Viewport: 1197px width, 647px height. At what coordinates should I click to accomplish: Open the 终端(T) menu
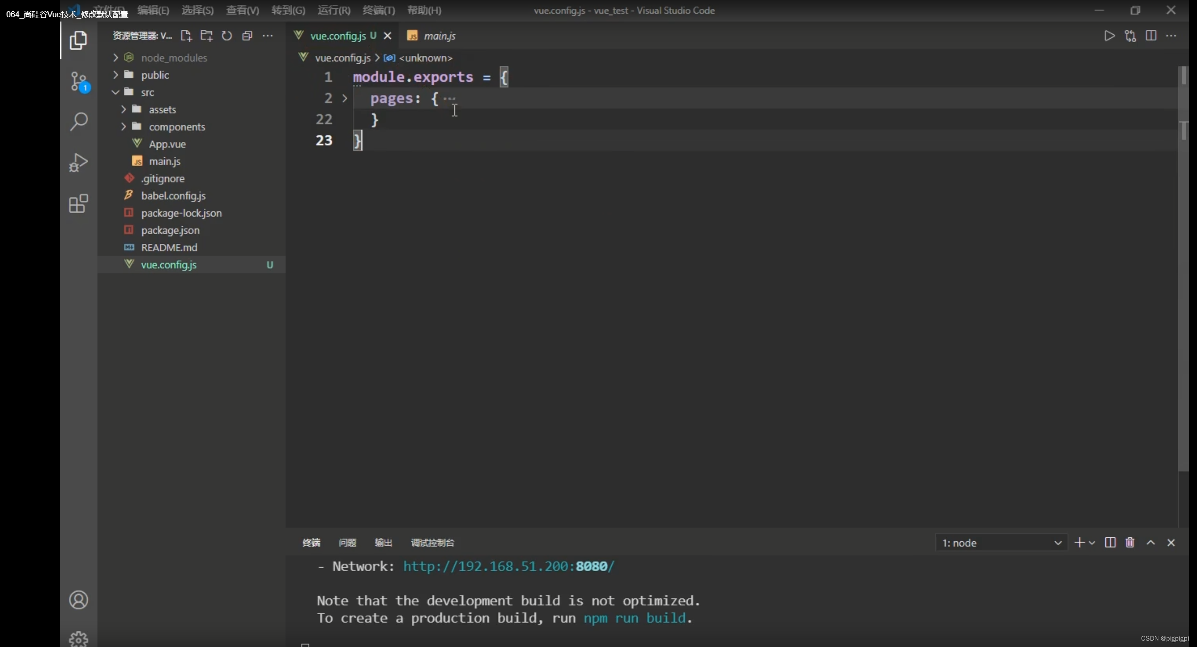click(x=378, y=10)
